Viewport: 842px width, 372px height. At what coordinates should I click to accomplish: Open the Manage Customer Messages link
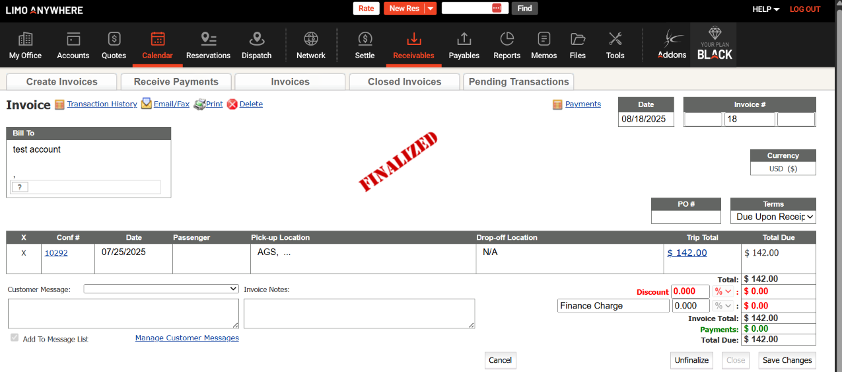[187, 338]
